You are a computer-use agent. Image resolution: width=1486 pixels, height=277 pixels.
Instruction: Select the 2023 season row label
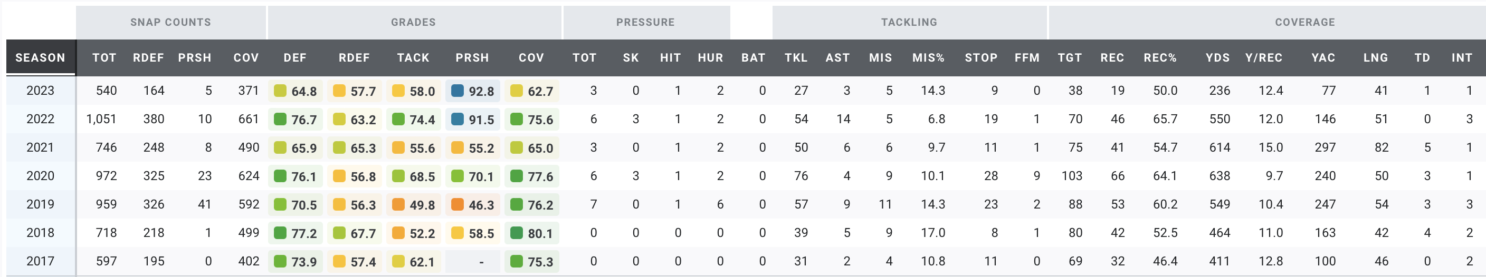41,91
